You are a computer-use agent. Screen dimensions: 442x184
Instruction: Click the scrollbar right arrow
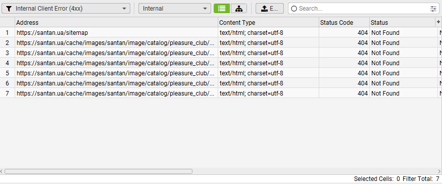point(439,171)
